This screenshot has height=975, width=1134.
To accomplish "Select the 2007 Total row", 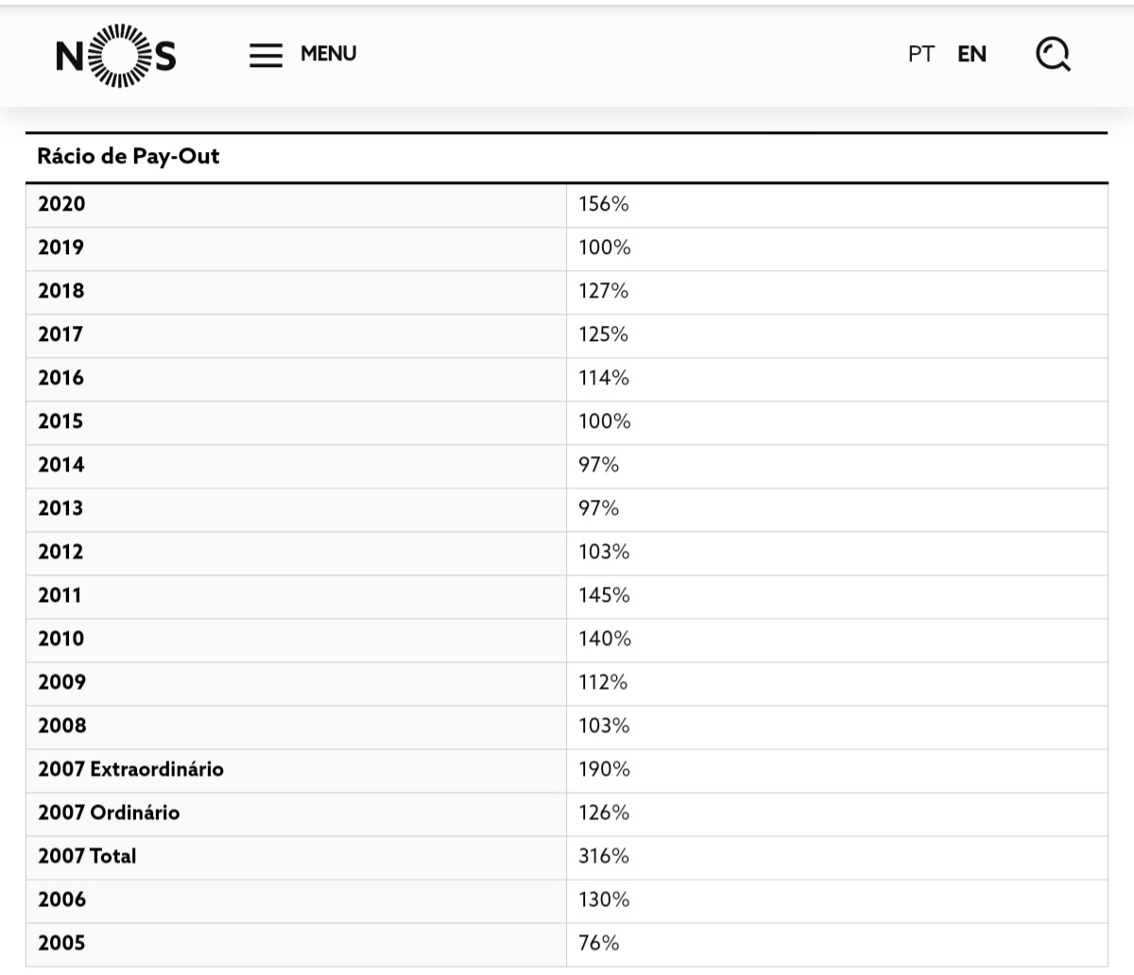I will [88, 856].
